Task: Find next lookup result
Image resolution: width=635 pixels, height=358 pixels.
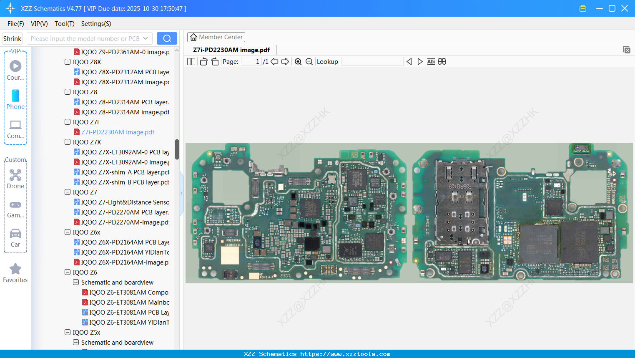Action: pyautogui.click(x=420, y=62)
